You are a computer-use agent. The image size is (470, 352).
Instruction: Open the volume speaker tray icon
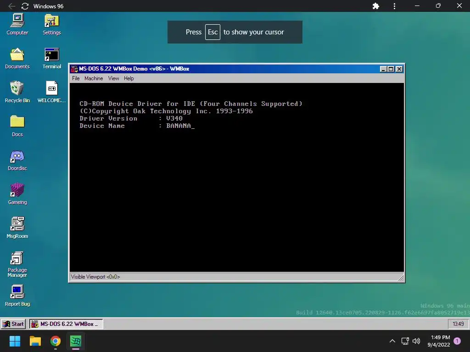coord(416,341)
